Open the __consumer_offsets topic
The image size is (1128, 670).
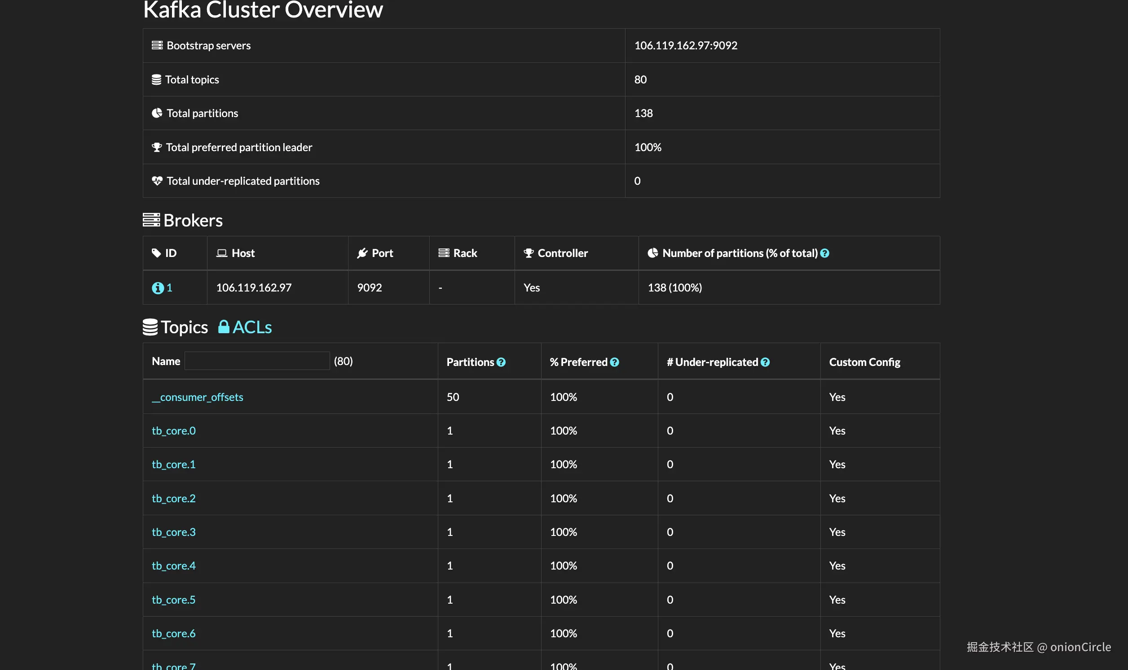(x=198, y=397)
